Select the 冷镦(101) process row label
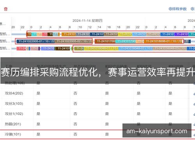 click(x=13, y=134)
